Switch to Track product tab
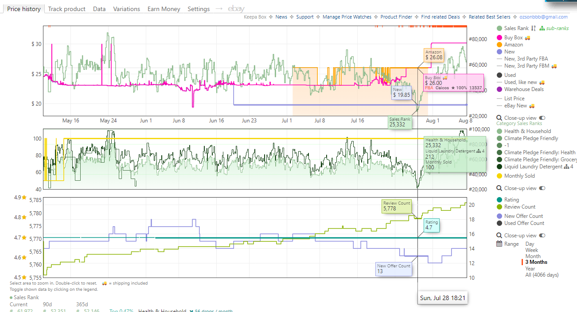 67,9
